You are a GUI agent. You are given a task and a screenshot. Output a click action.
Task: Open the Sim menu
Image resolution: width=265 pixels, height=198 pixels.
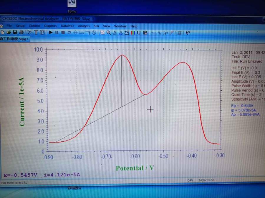coord(96,26)
